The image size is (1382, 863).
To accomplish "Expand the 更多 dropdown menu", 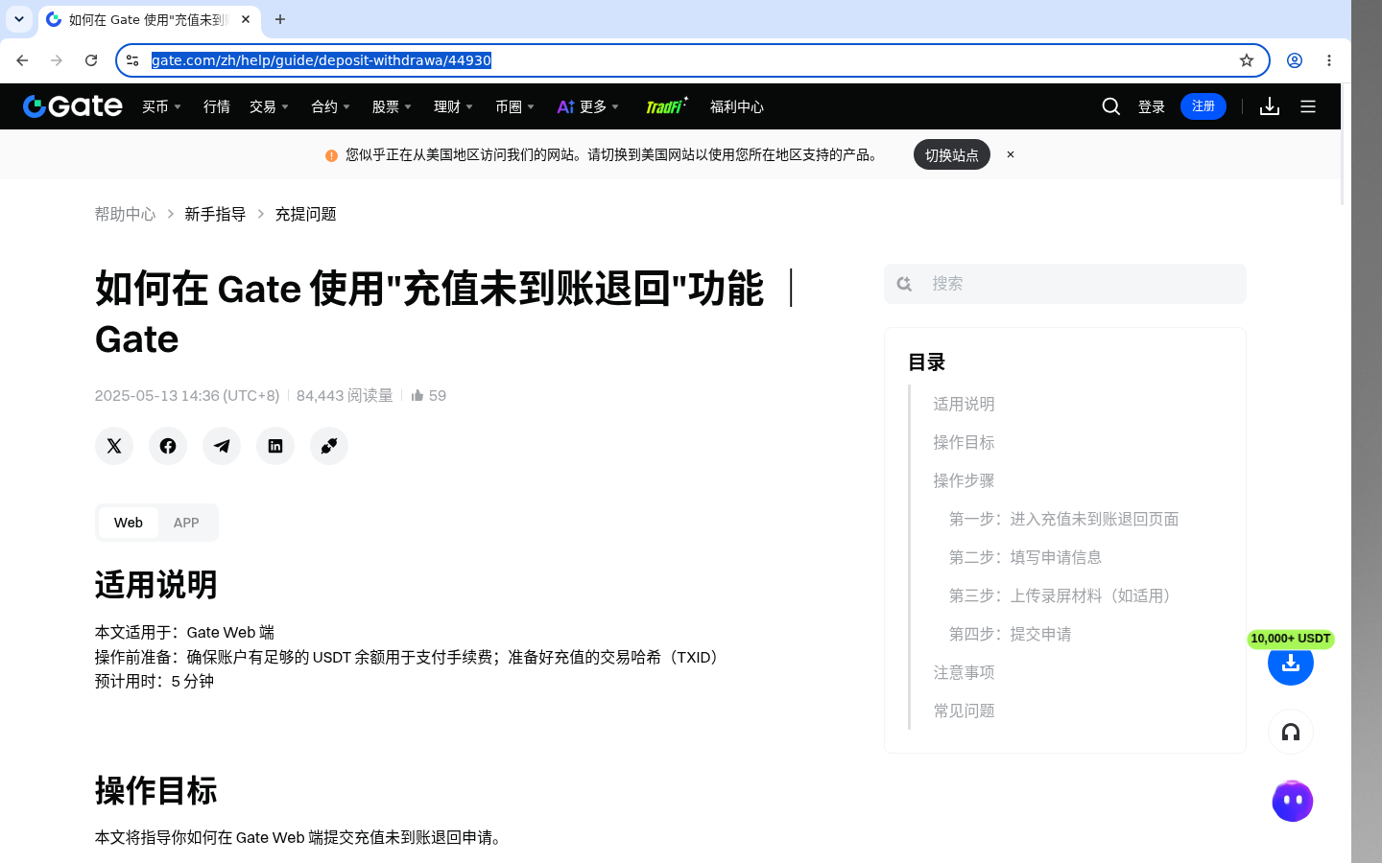I will click(x=588, y=106).
